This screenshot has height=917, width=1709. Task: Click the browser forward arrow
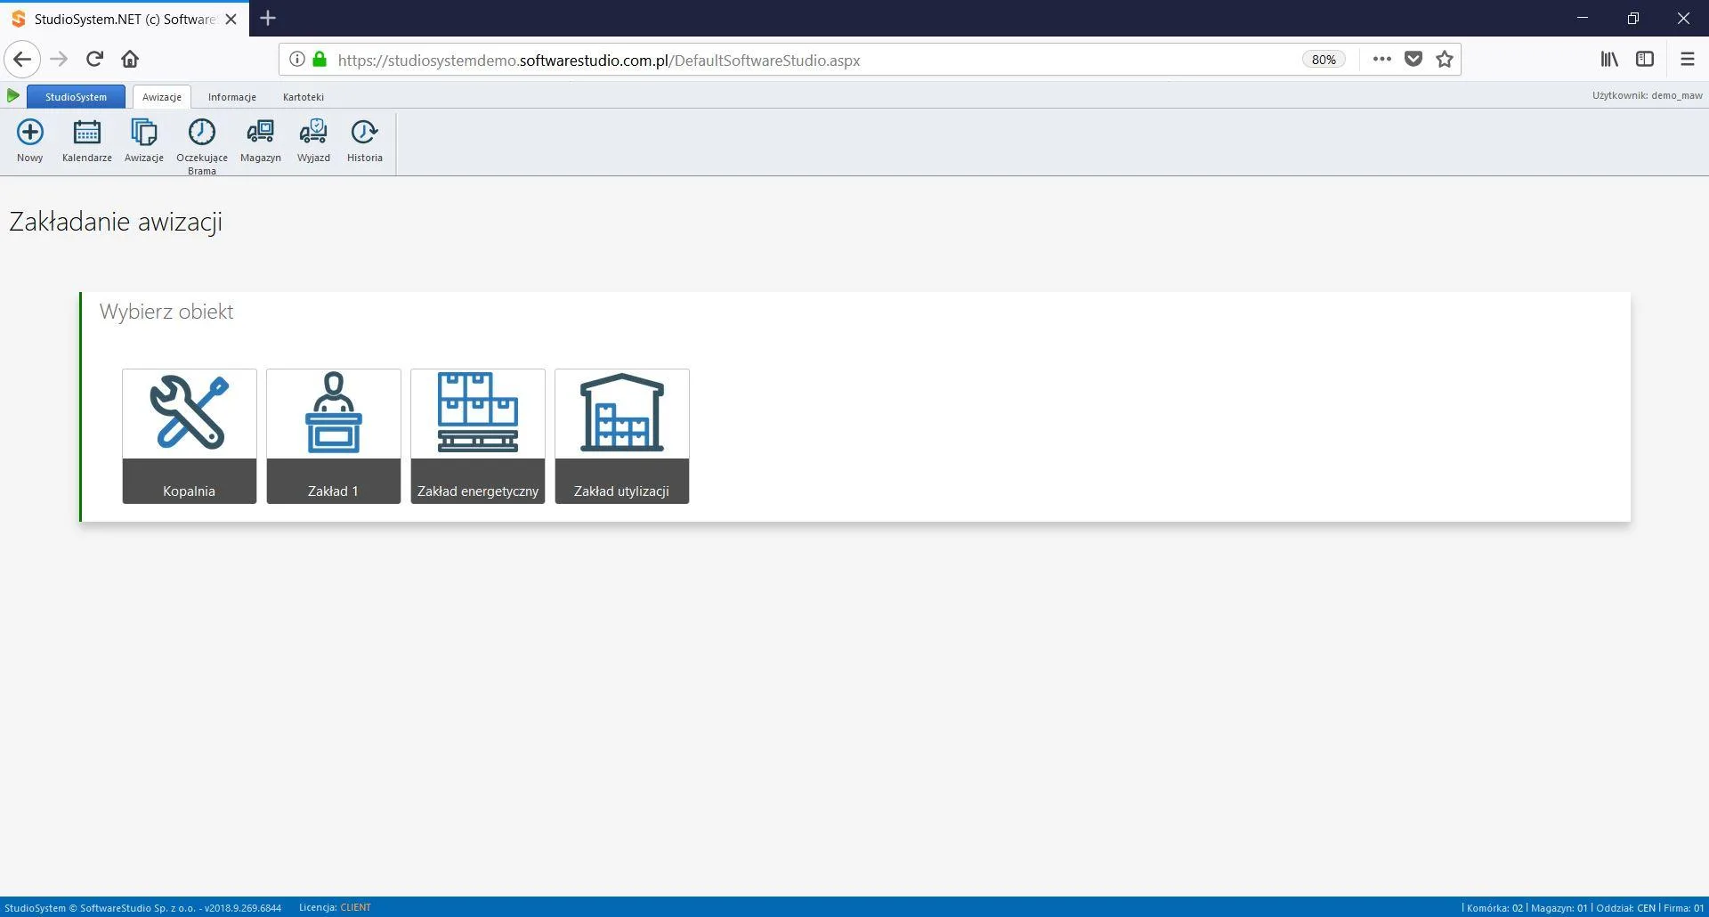click(x=59, y=60)
